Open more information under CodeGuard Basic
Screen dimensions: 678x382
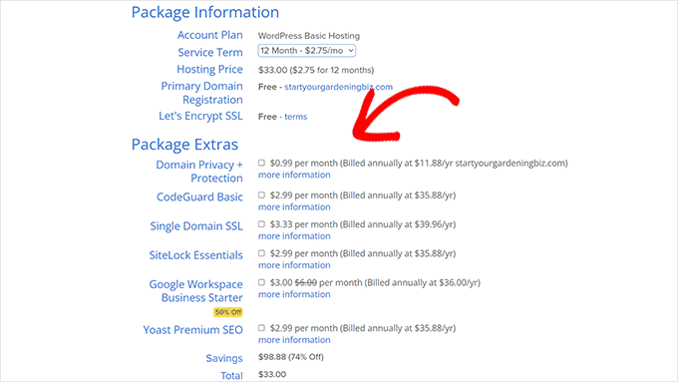click(294, 206)
